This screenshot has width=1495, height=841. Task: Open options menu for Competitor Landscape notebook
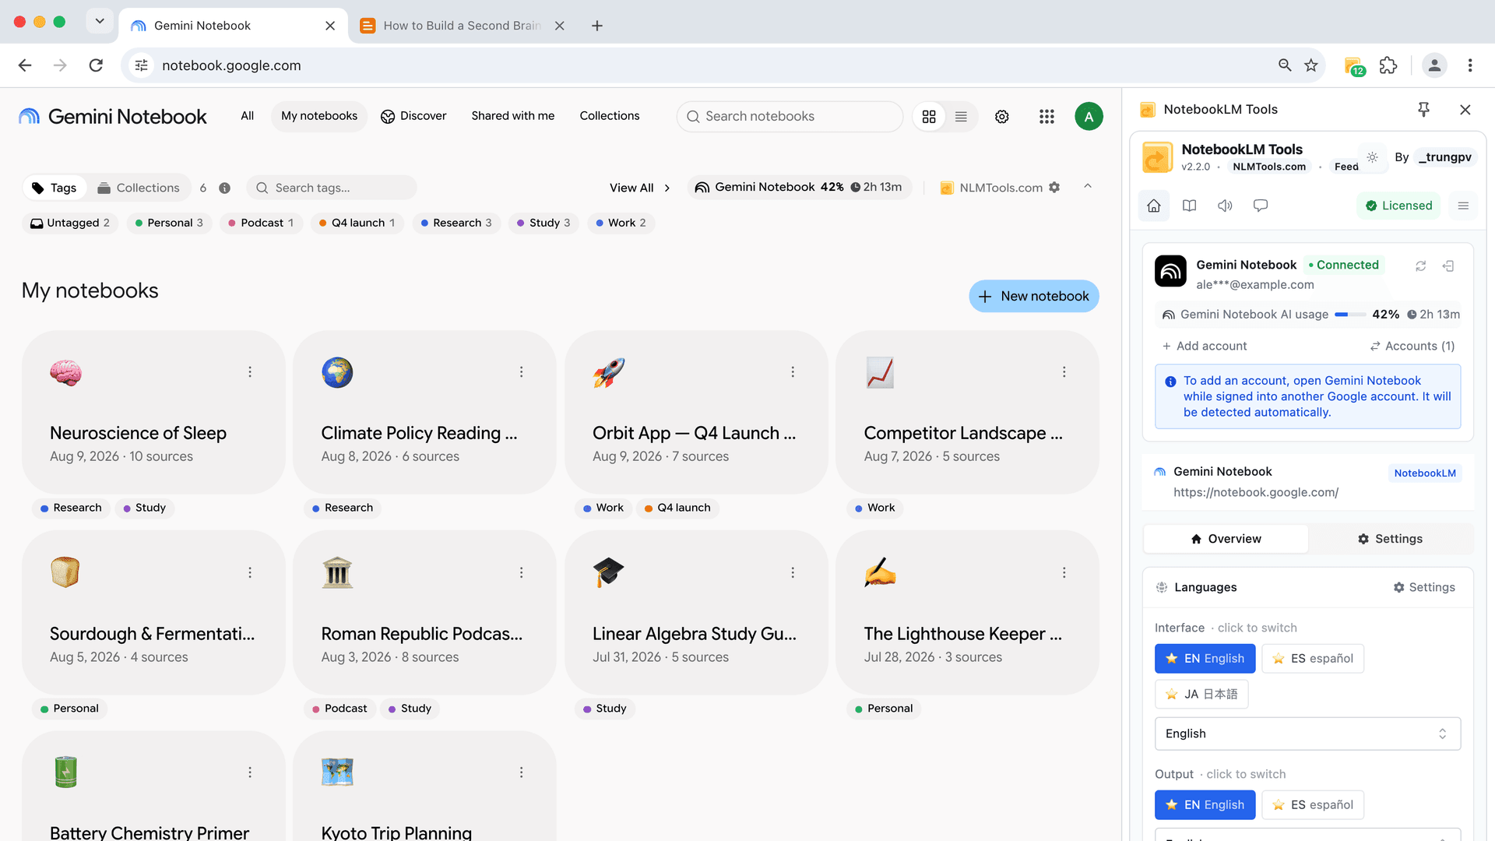click(1064, 372)
